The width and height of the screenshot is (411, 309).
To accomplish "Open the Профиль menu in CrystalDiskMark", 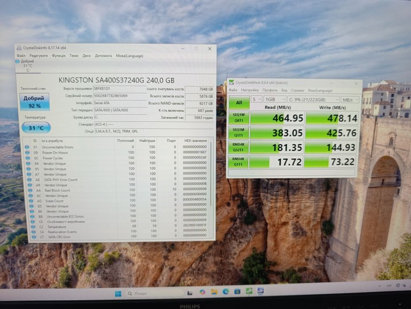I will (270, 90).
